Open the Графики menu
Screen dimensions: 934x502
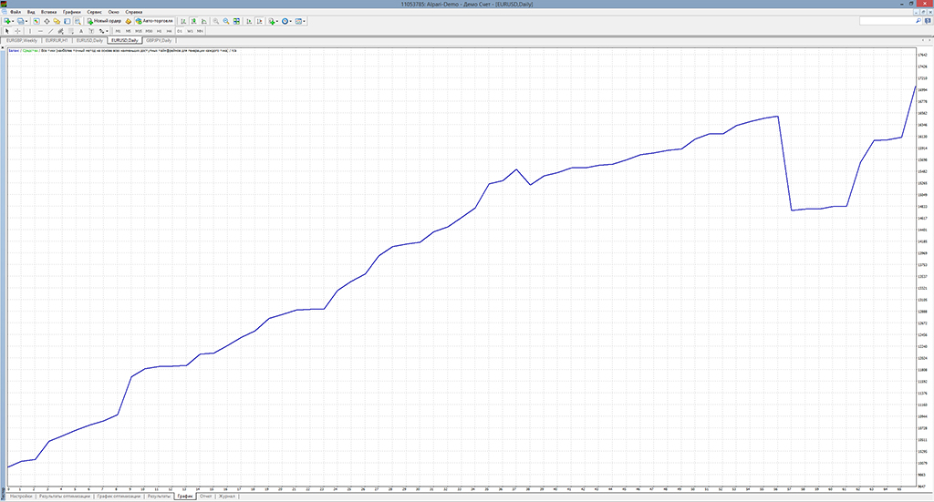(x=71, y=12)
